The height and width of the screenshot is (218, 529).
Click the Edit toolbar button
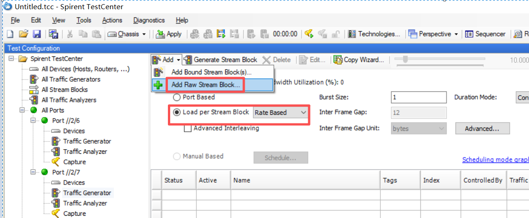pos(312,60)
